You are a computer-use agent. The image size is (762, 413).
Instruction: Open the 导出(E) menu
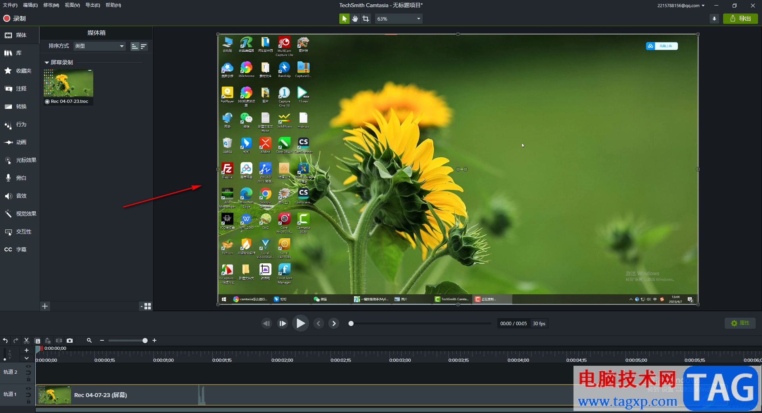93,5
